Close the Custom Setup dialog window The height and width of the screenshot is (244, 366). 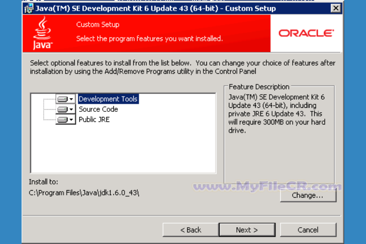[x=336, y=9]
